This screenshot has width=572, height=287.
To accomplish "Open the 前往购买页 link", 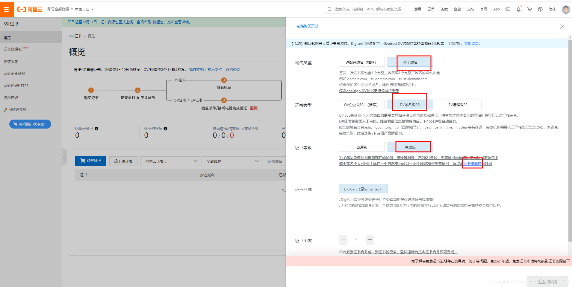I will pyautogui.click(x=307, y=26).
